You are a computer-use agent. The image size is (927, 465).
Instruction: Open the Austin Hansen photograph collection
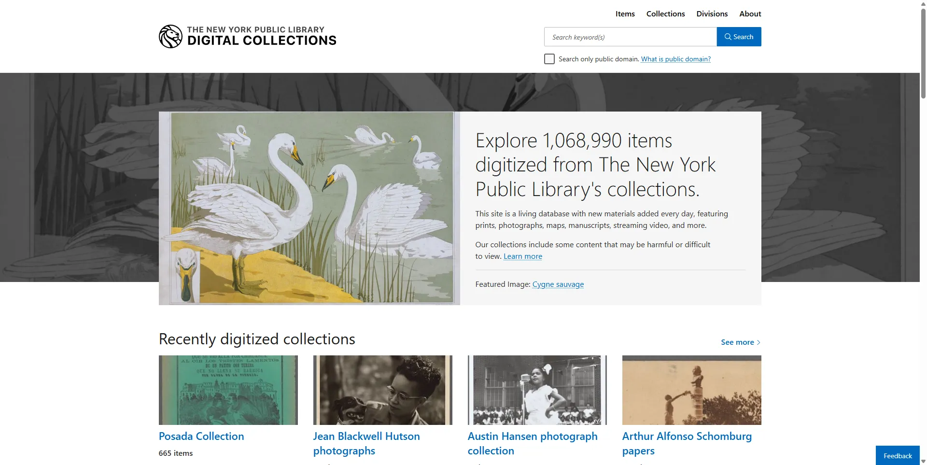(x=532, y=443)
